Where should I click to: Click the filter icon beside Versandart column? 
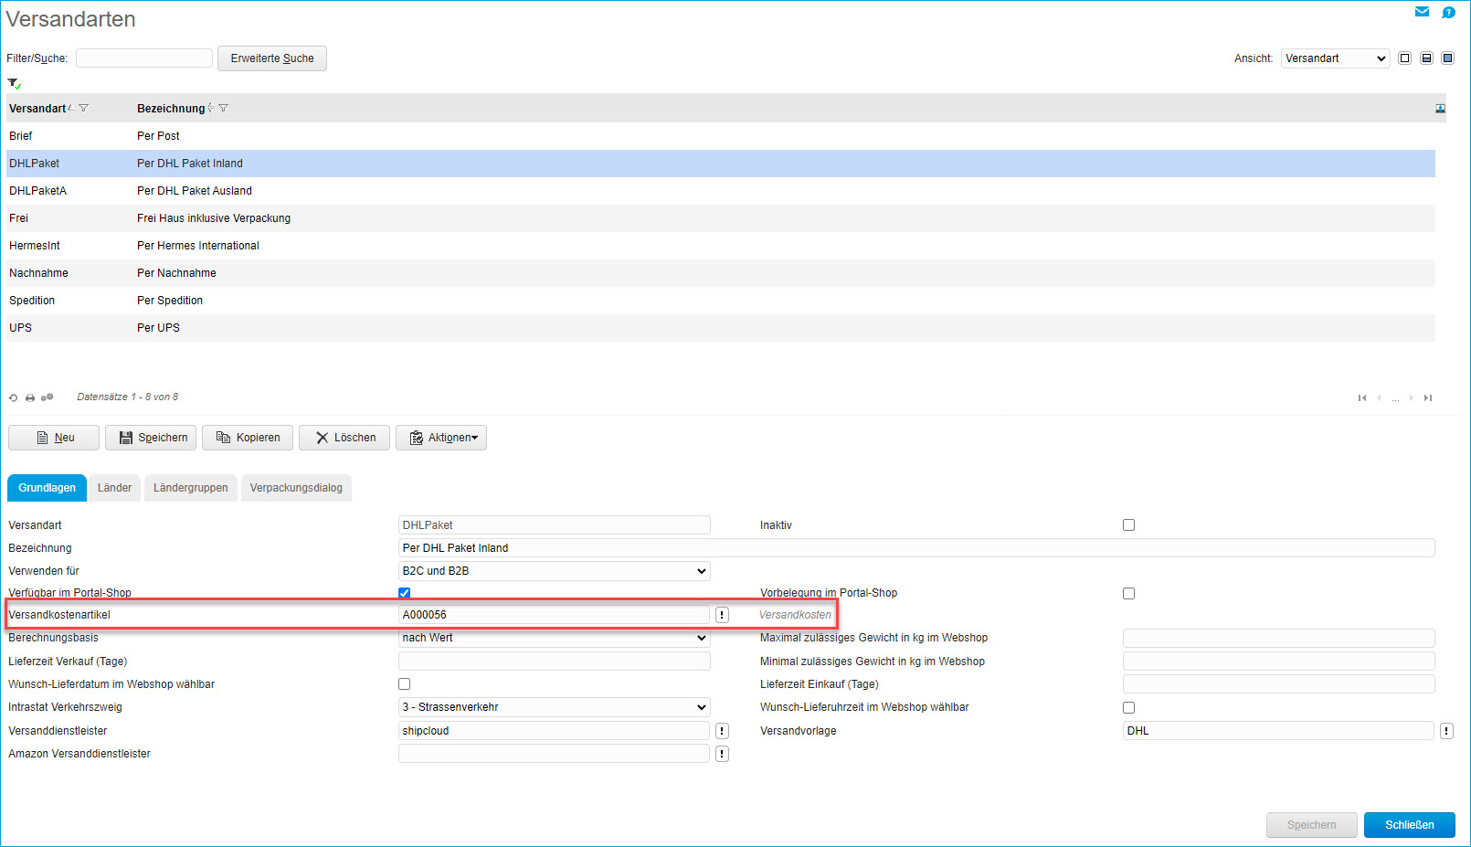84,108
